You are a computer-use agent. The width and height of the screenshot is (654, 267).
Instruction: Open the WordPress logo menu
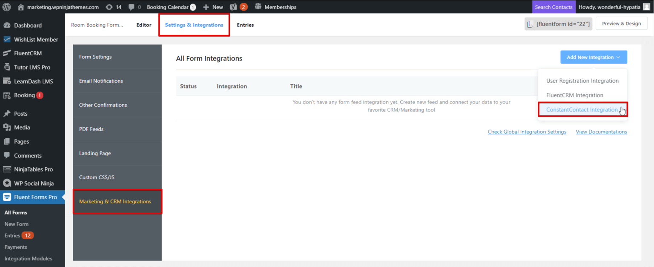coord(6,6)
